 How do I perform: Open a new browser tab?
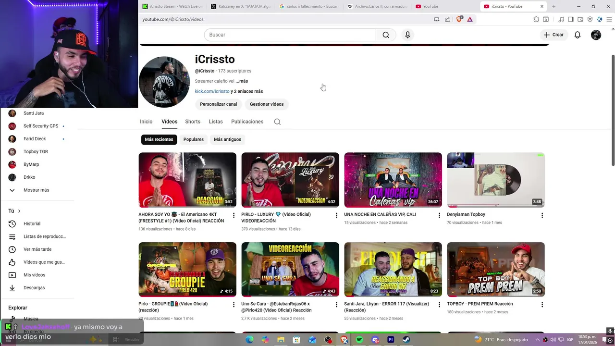tap(553, 6)
